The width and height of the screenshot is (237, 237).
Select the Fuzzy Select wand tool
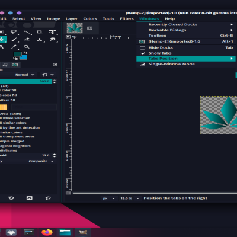click(27, 32)
